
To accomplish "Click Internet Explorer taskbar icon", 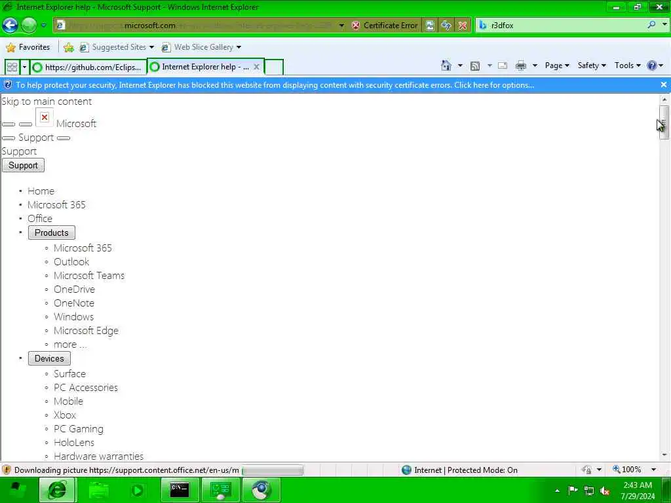I will click(58, 490).
